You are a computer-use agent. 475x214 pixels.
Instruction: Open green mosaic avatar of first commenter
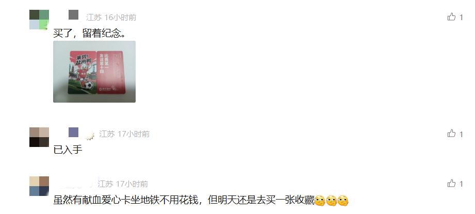[39, 20]
